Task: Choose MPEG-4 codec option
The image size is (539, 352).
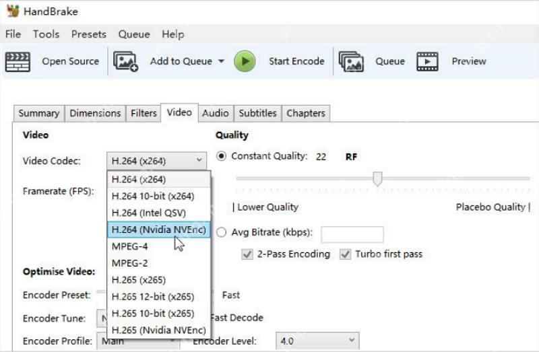Action: pos(159,246)
